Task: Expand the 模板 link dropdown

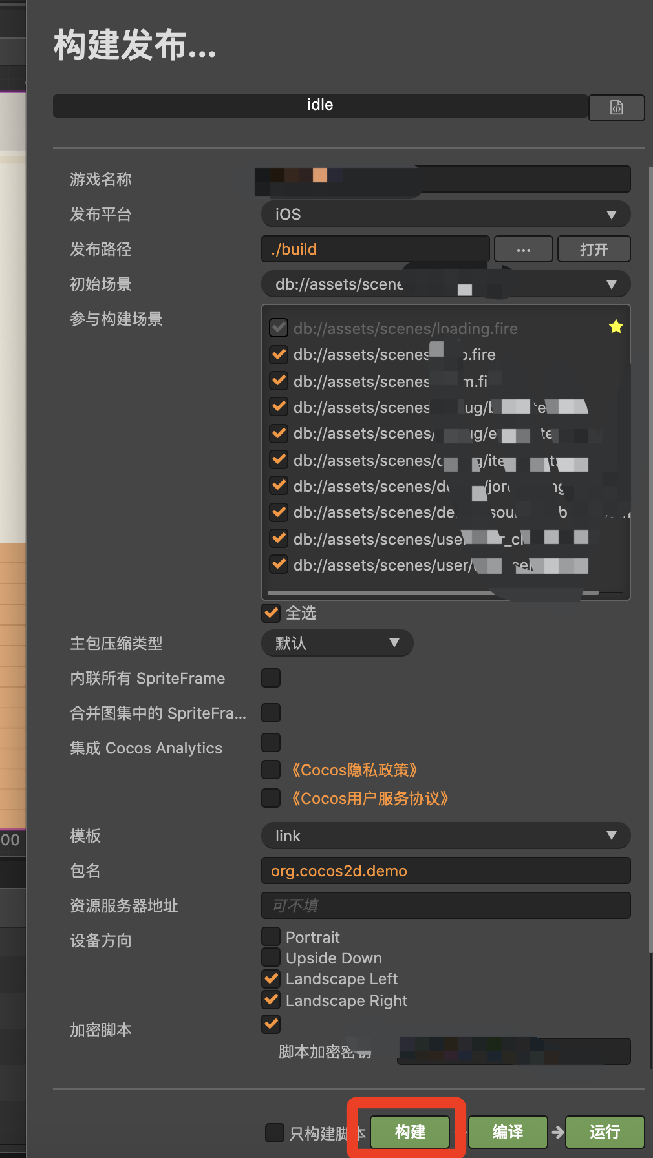Action: coord(445,836)
